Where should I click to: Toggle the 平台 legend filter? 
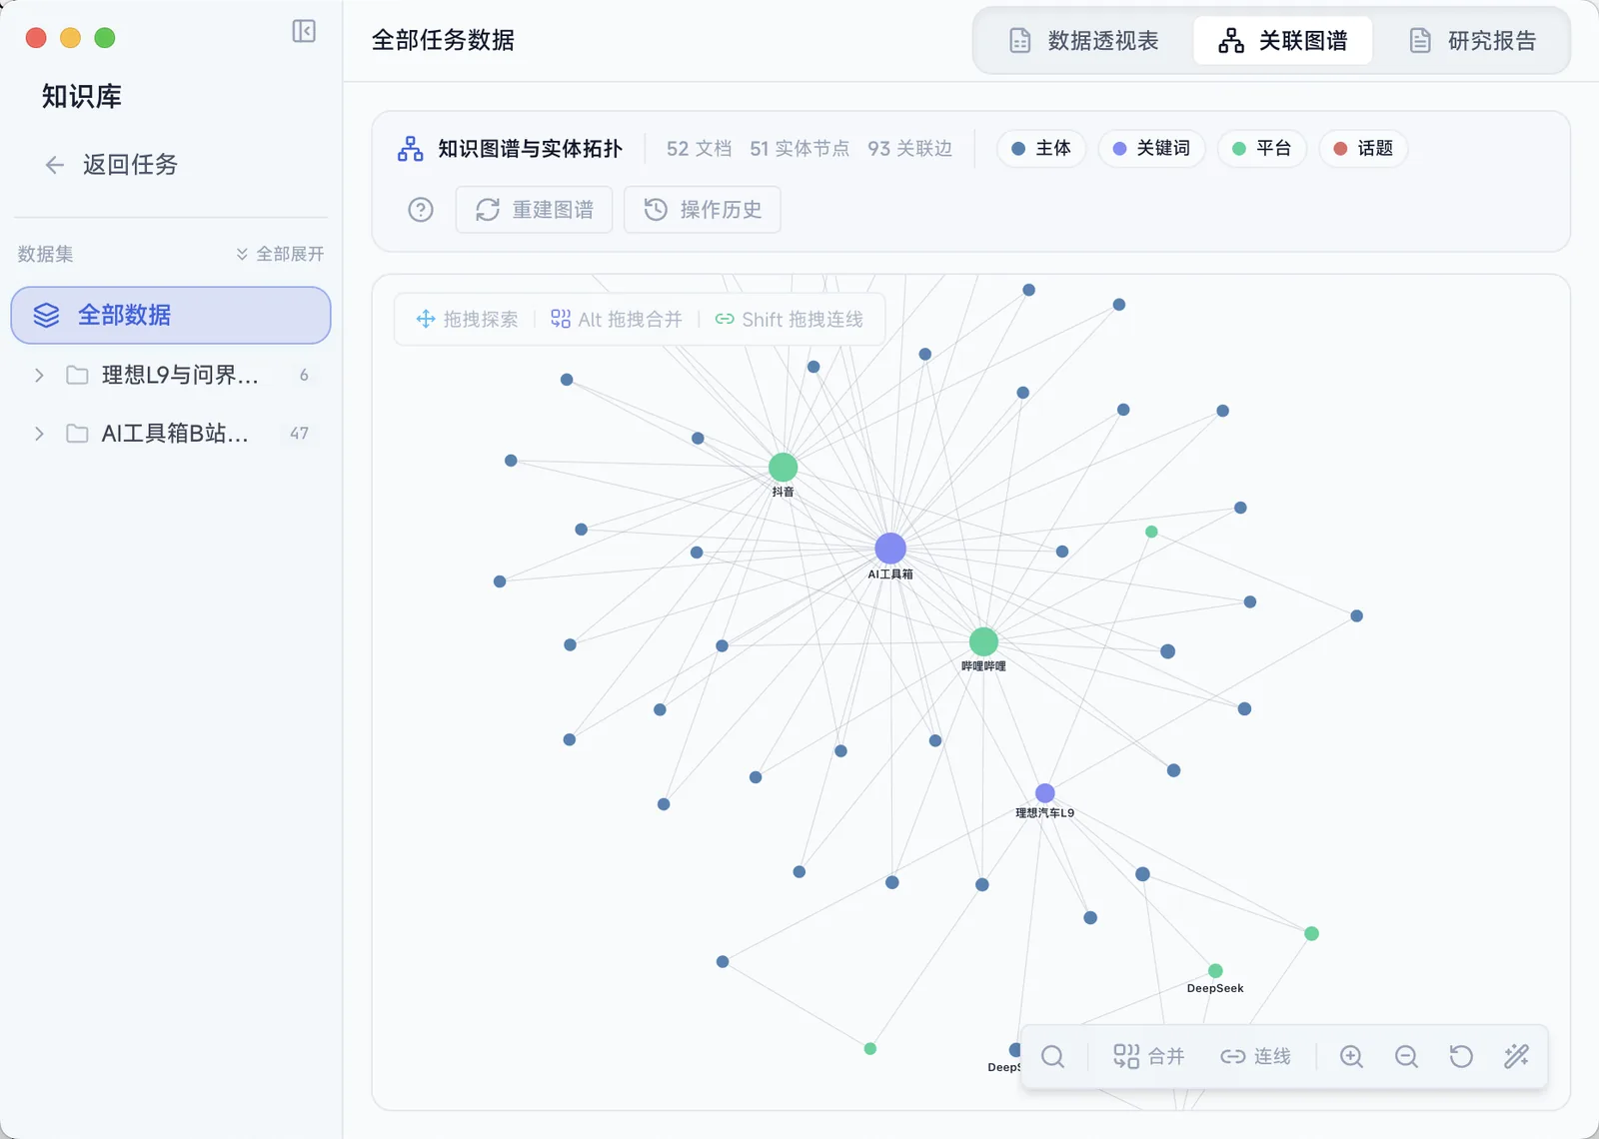point(1261,149)
